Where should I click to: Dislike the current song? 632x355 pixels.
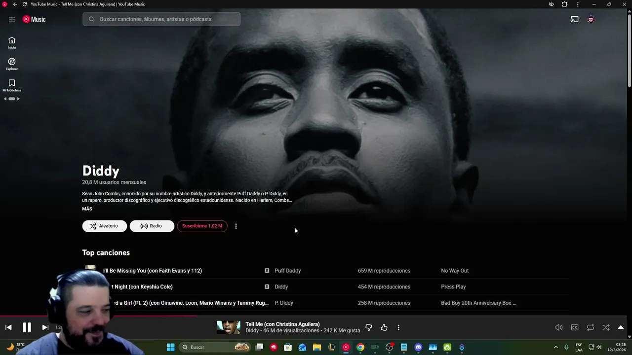click(368, 327)
